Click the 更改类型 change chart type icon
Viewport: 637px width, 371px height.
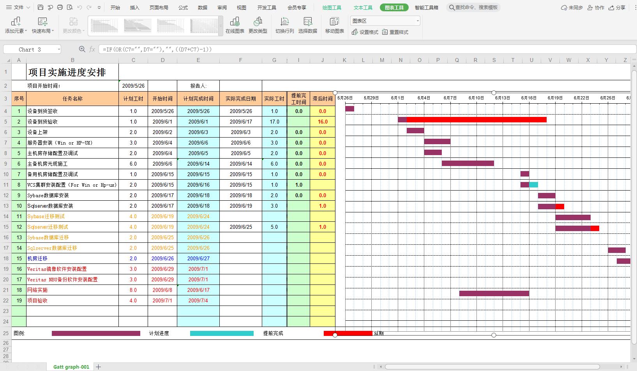[258, 25]
